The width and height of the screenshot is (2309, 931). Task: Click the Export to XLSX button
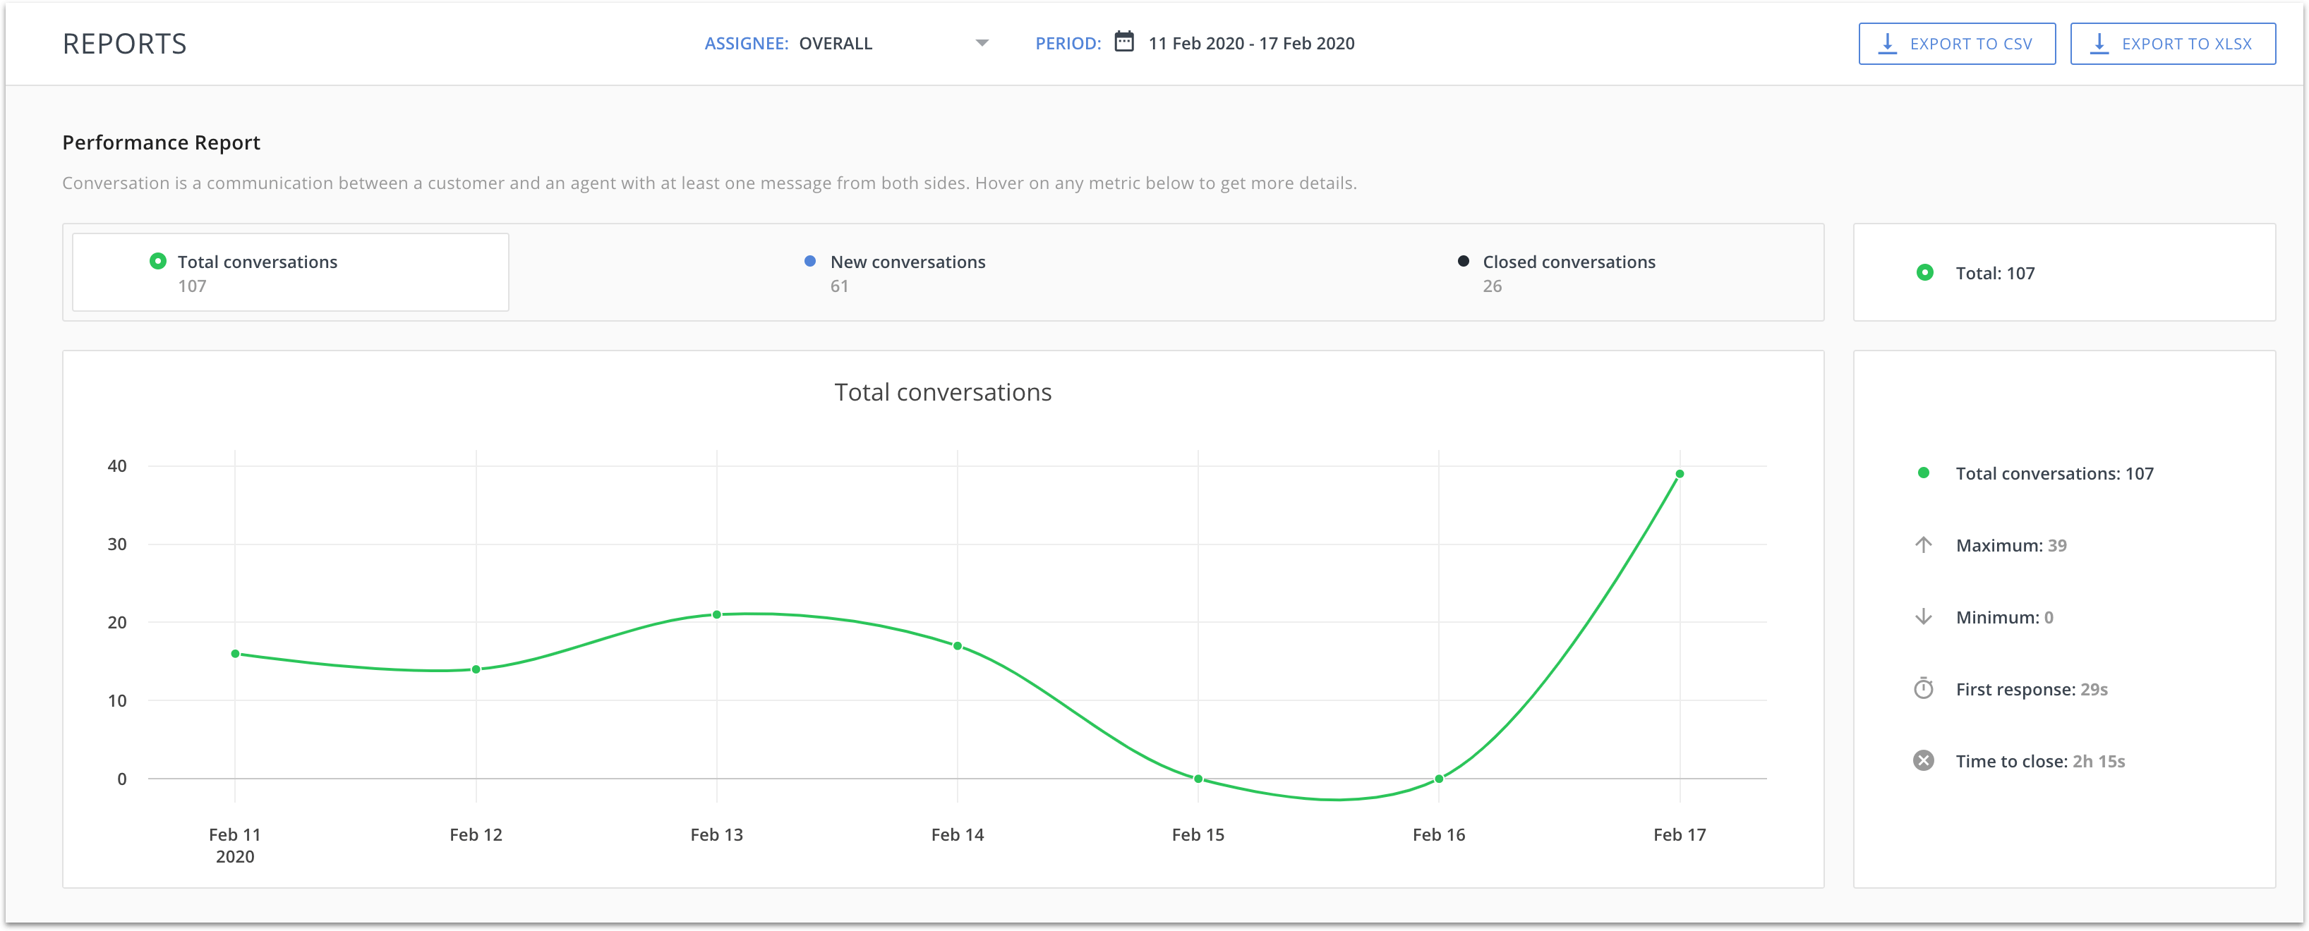click(2172, 44)
